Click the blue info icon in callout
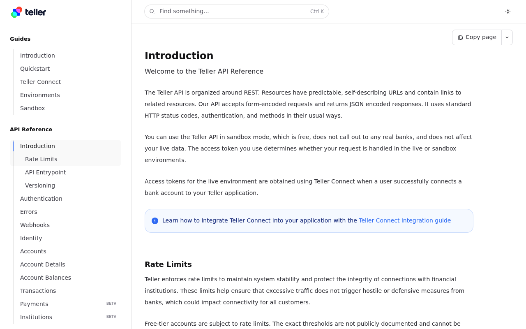Screen dimensions: 526x329 pos(155,221)
